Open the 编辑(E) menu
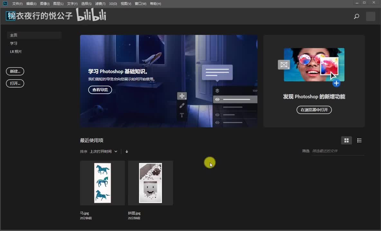This screenshot has height=231, width=381. pyautogui.click(x=31, y=4)
